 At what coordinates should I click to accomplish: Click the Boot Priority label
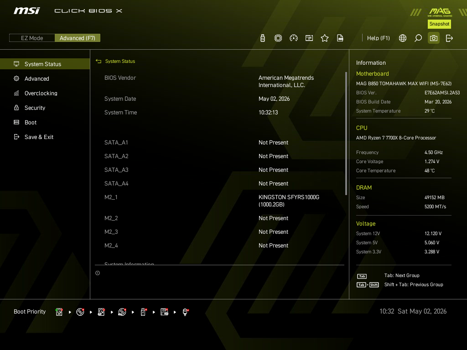tap(30, 312)
